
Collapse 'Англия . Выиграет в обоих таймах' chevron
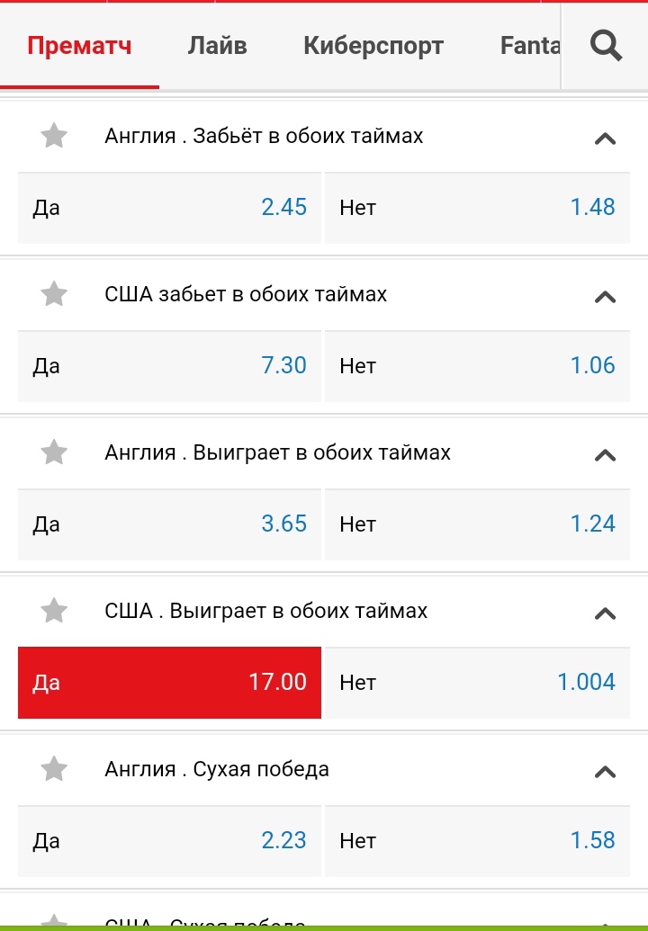pyautogui.click(x=605, y=455)
